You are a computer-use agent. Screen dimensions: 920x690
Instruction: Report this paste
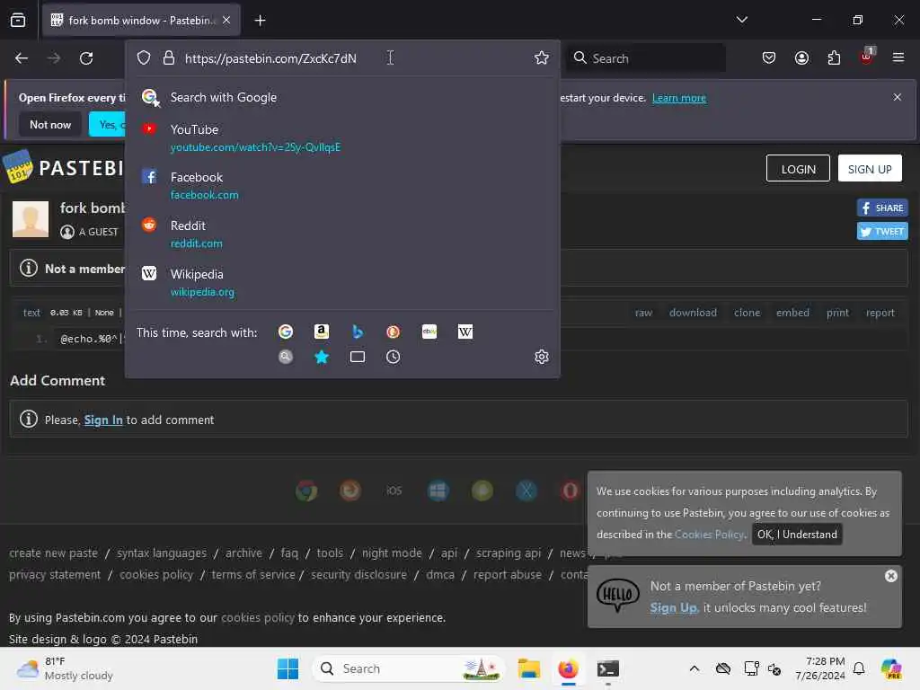pyautogui.click(x=880, y=313)
